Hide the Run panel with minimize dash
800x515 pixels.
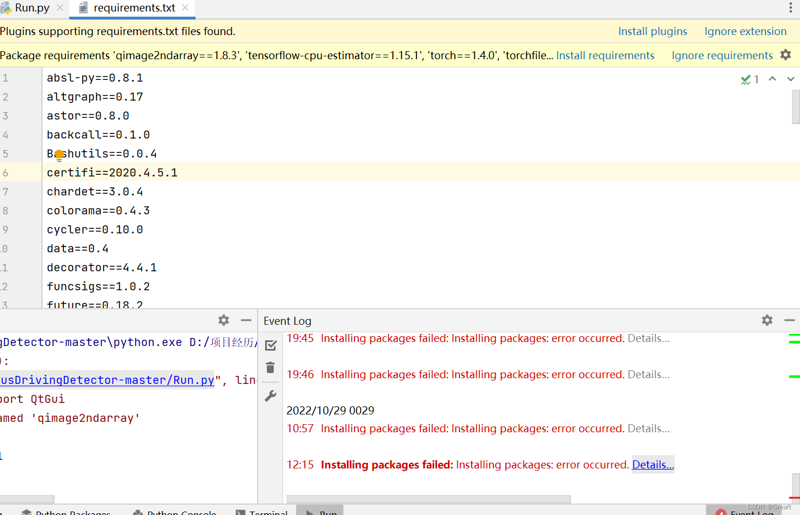pyautogui.click(x=246, y=320)
